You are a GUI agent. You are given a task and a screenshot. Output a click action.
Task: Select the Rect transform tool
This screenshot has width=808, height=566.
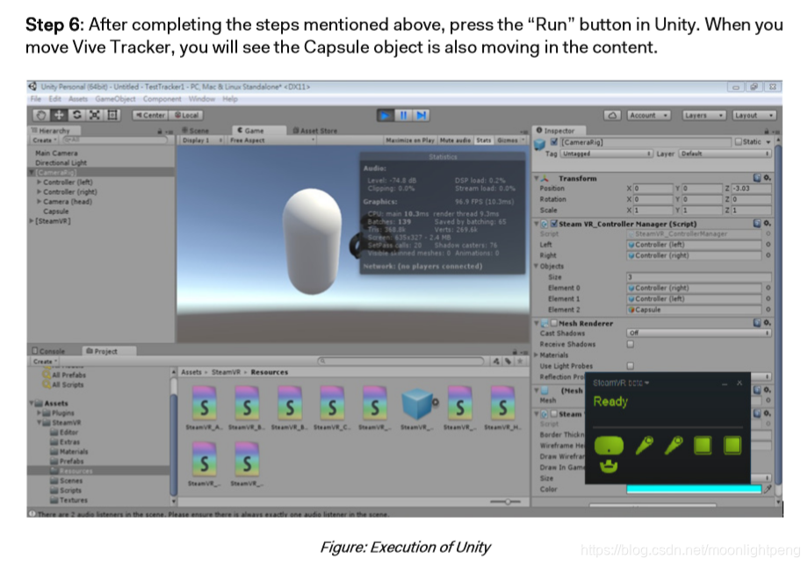click(x=112, y=115)
